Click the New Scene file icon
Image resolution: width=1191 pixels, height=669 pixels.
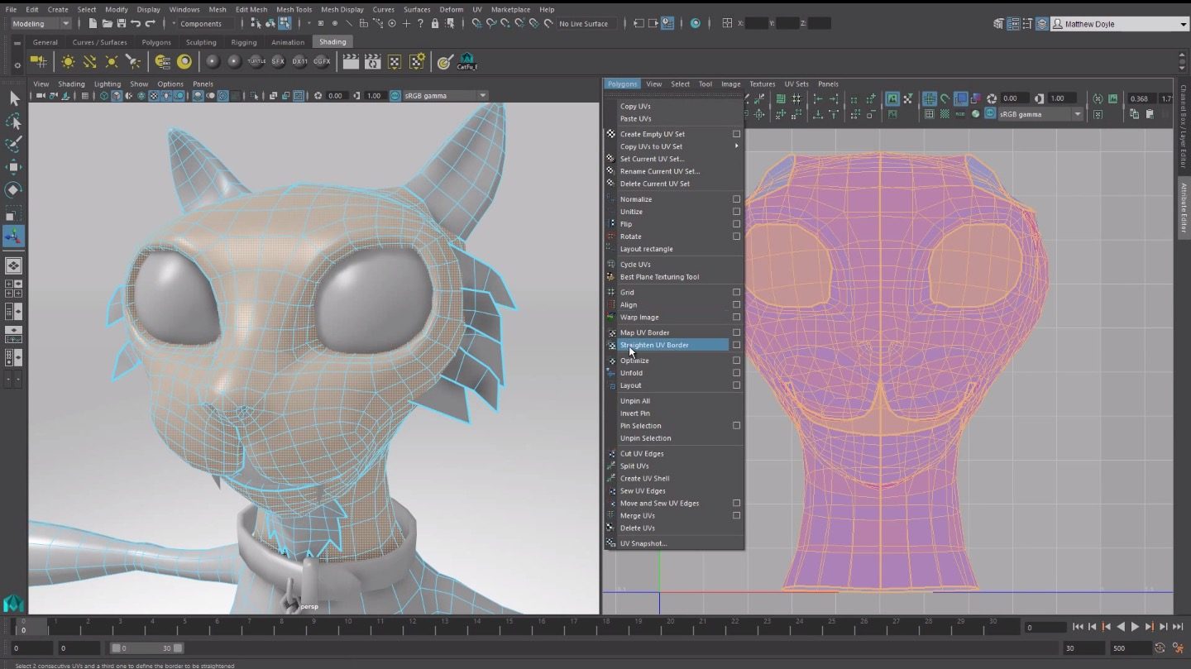(x=93, y=24)
